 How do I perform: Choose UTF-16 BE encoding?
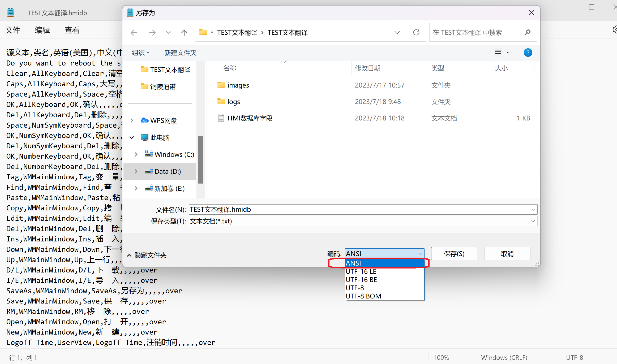(384, 280)
